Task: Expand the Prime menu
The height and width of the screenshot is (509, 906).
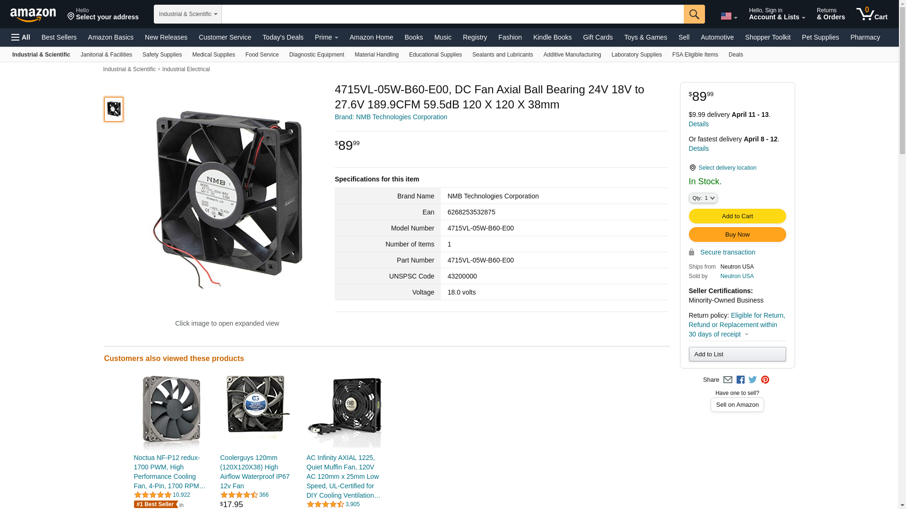Action: click(x=327, y=37)
